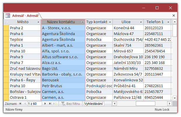Open the Ulice column filter dropdown

point(141,22)
